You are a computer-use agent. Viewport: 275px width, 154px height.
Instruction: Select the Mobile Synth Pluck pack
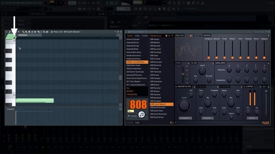pos(133,59)
